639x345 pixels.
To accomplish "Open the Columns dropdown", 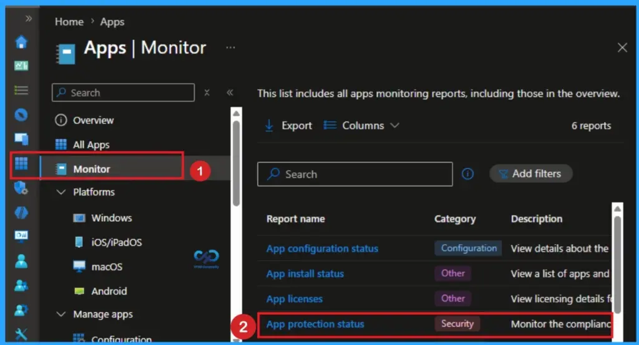I will (x=361, y=125).
